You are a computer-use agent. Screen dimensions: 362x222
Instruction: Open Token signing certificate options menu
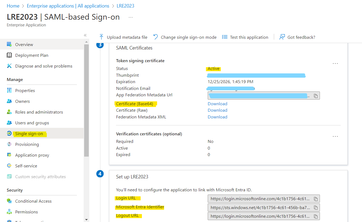[x=335, y=64]
